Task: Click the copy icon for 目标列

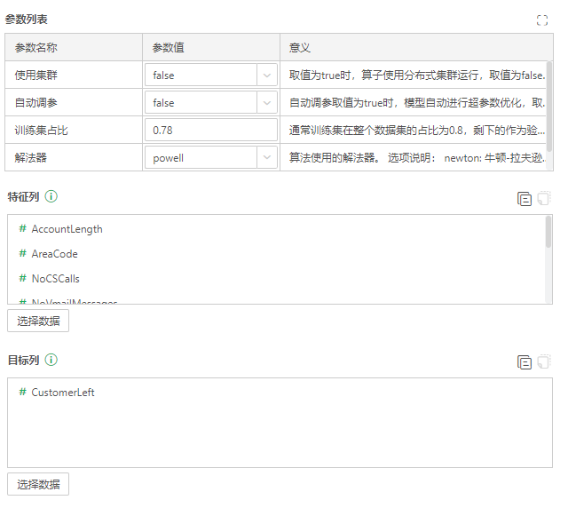Action: click(x=525, y=361)
